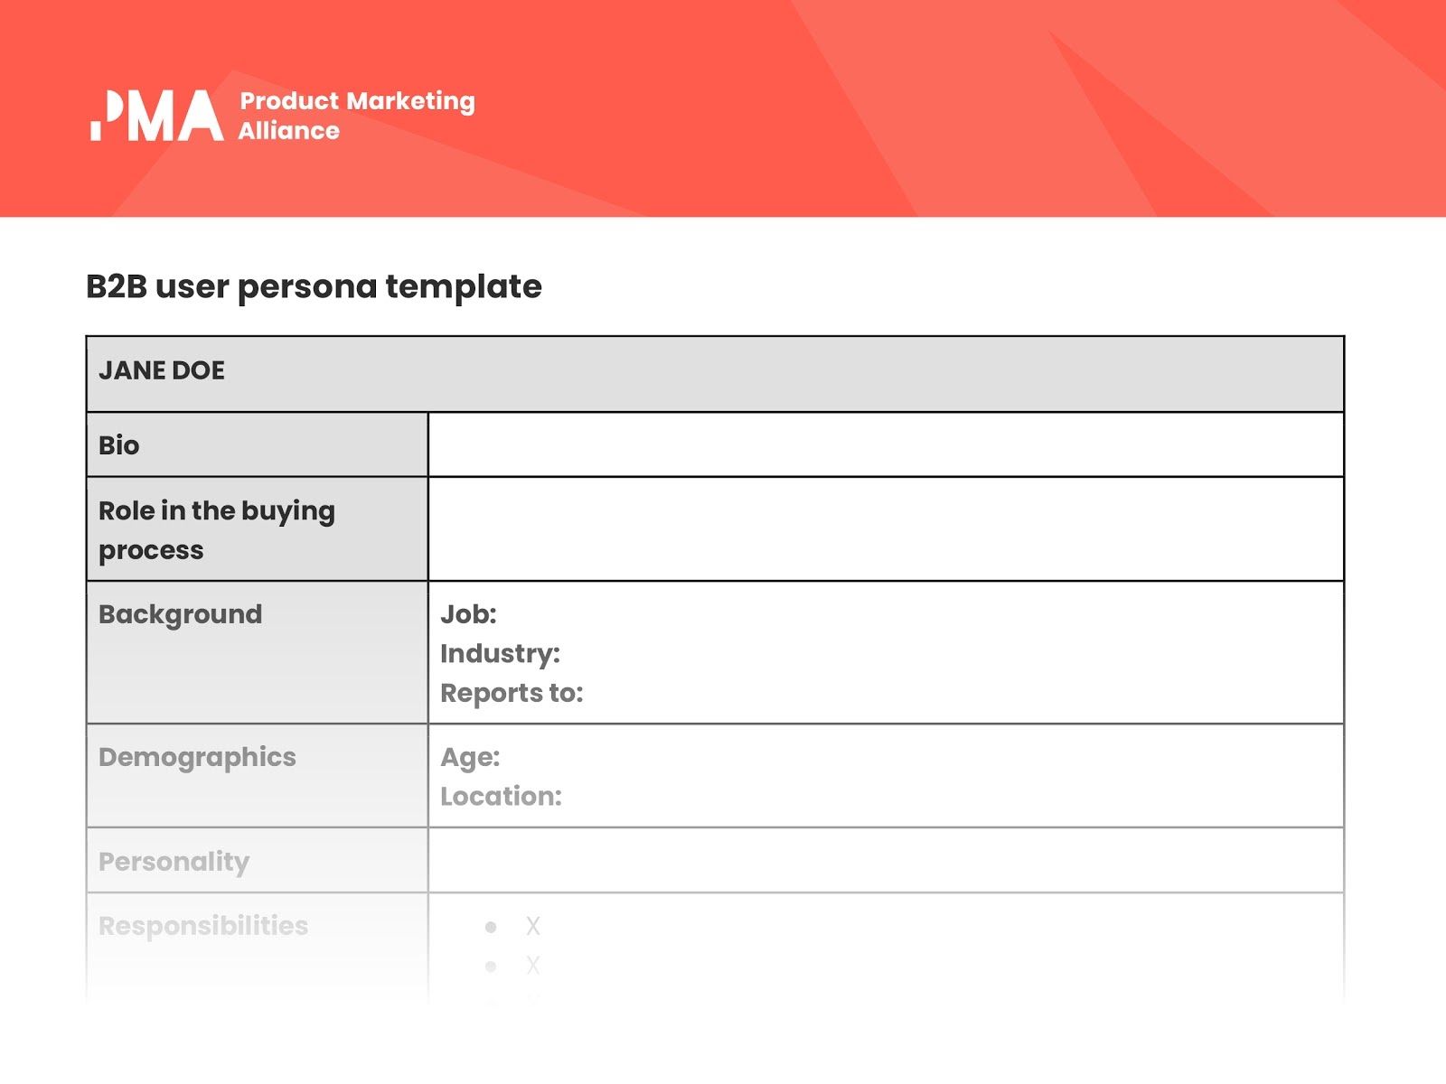Click the Job: field line
The height and width of the screenshot is (1084, 1446).
[468, 614]
